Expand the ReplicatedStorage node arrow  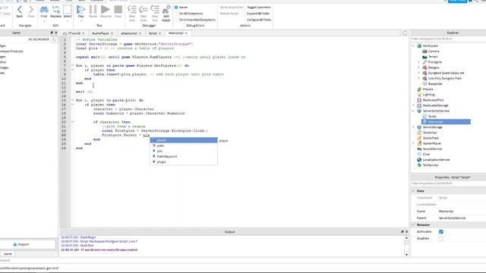coord(413,105)
